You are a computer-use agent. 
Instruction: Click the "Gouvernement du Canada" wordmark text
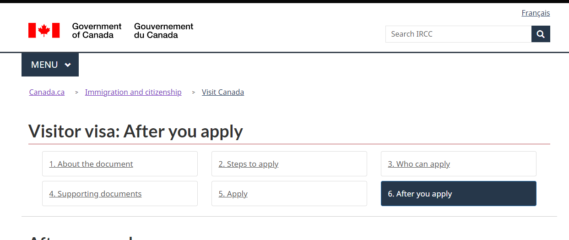[163, 31]
